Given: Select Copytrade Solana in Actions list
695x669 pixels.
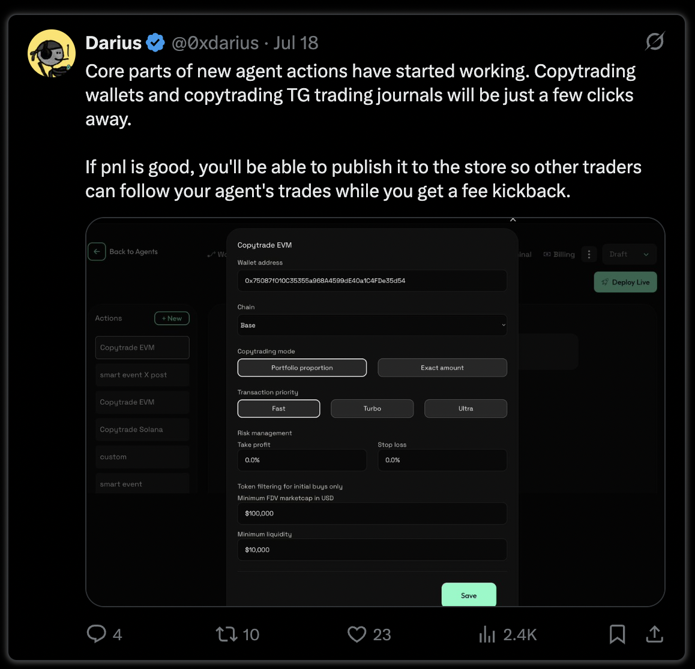Looking at the screenshot, I should 142,429.
